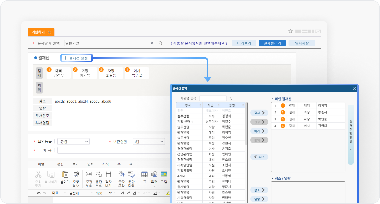Click the 취소 back-arrow button
380x204 pixels.
[259, 157]
